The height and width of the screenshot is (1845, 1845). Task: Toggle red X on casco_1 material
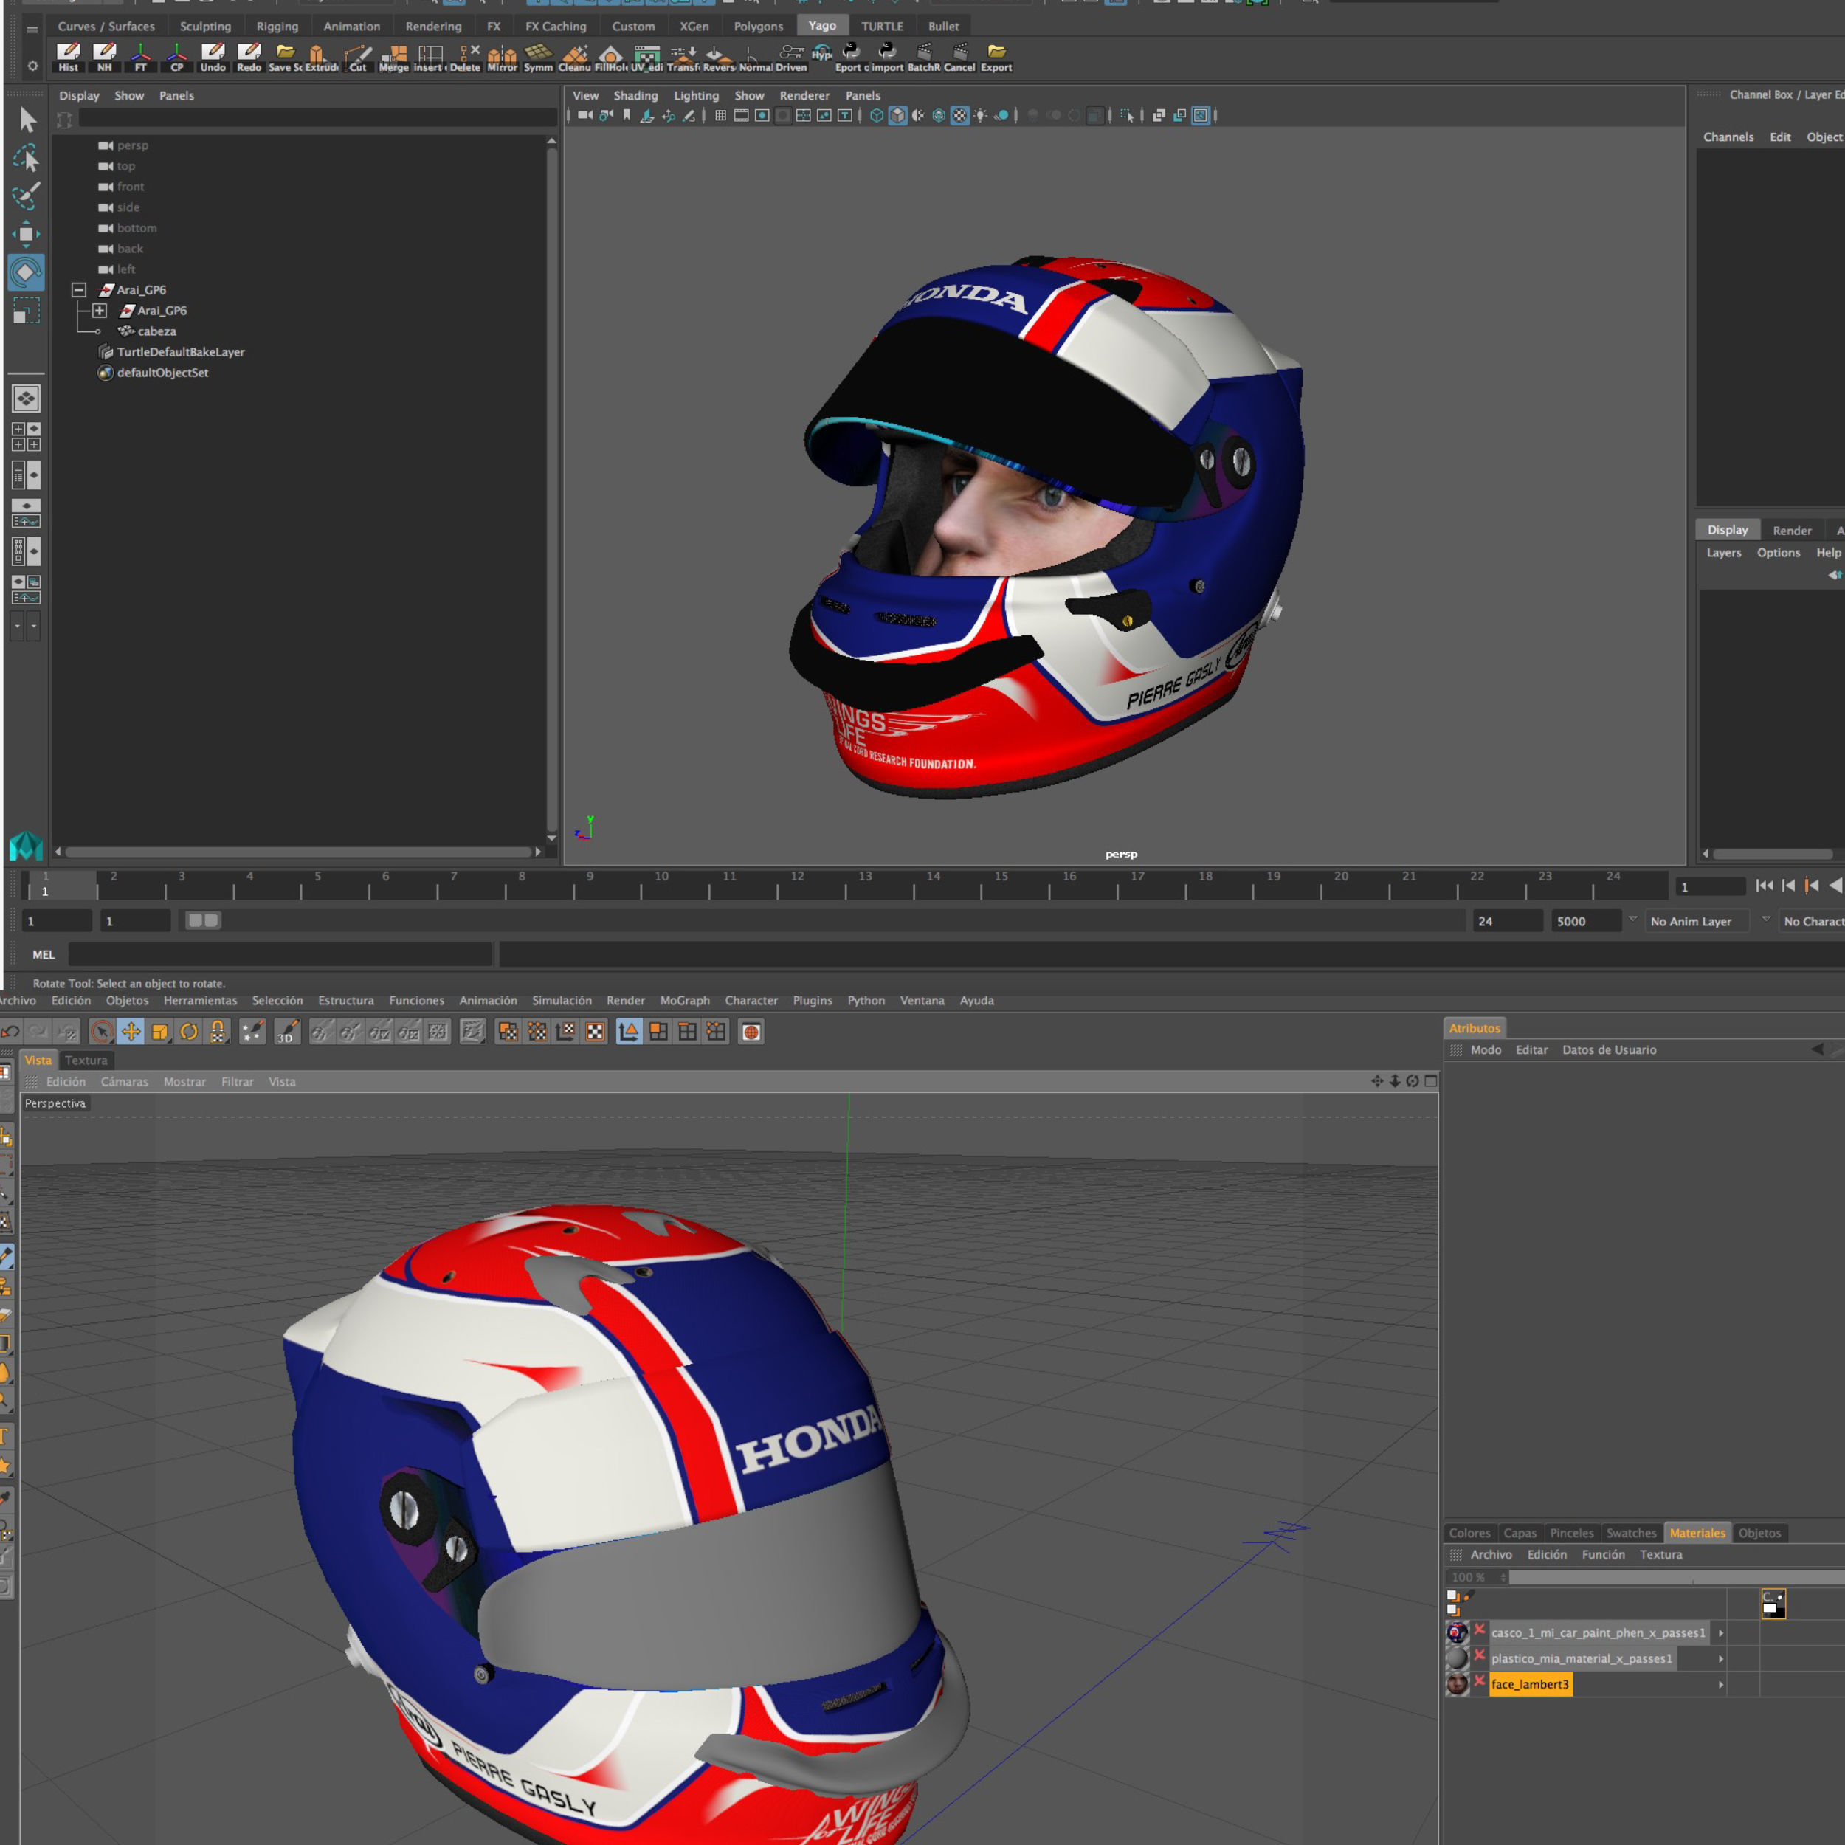[1479, 1630]
